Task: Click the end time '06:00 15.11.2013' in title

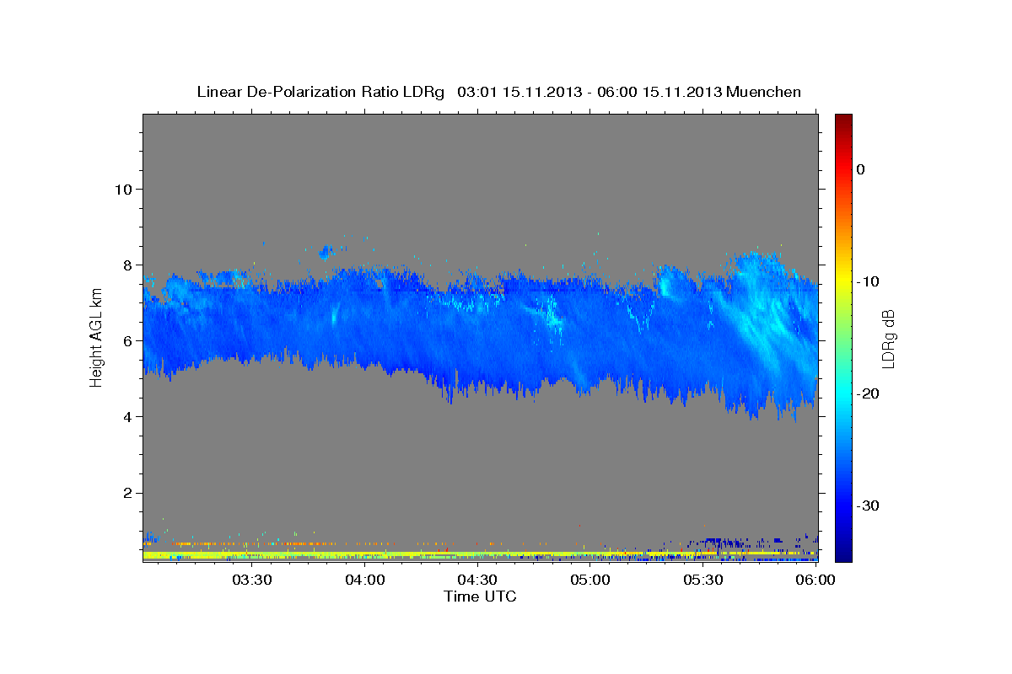Action: click(x=659, y=92)
